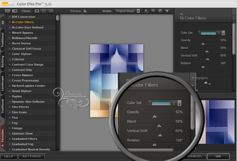Select Cross Processing in filter list
This screenshot has width=237, height=161.
[x=25, y=80]
